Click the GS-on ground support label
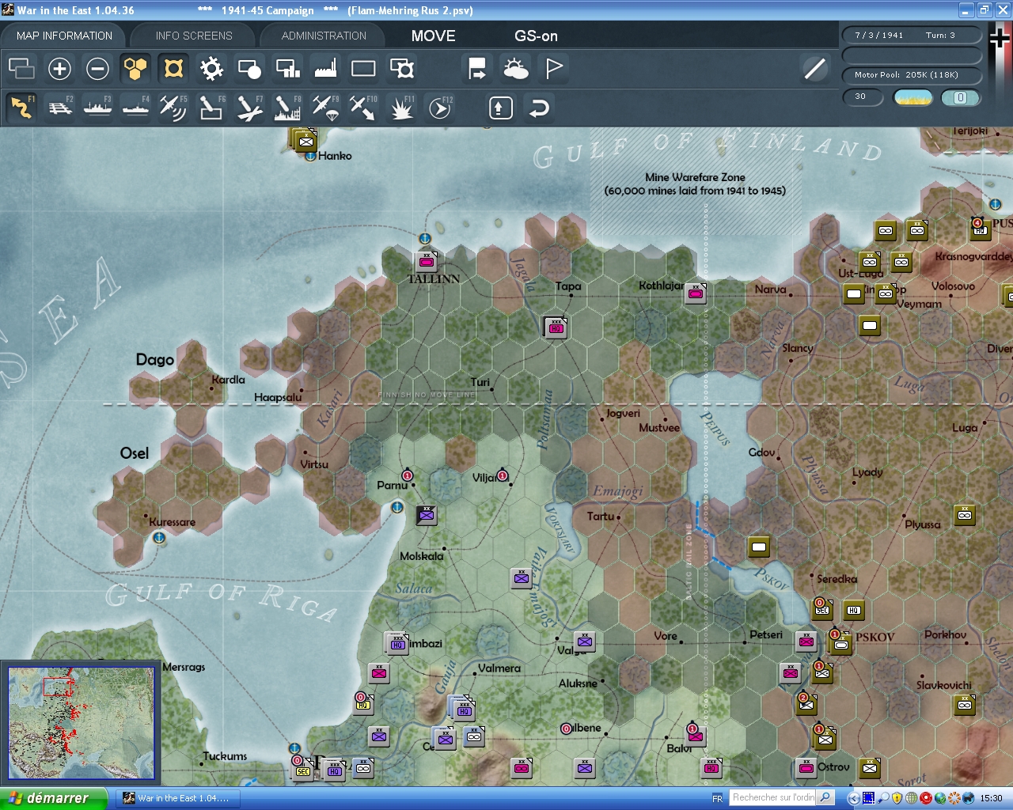The width and height of the screenshot is (1013, 810). coord(536,36)
